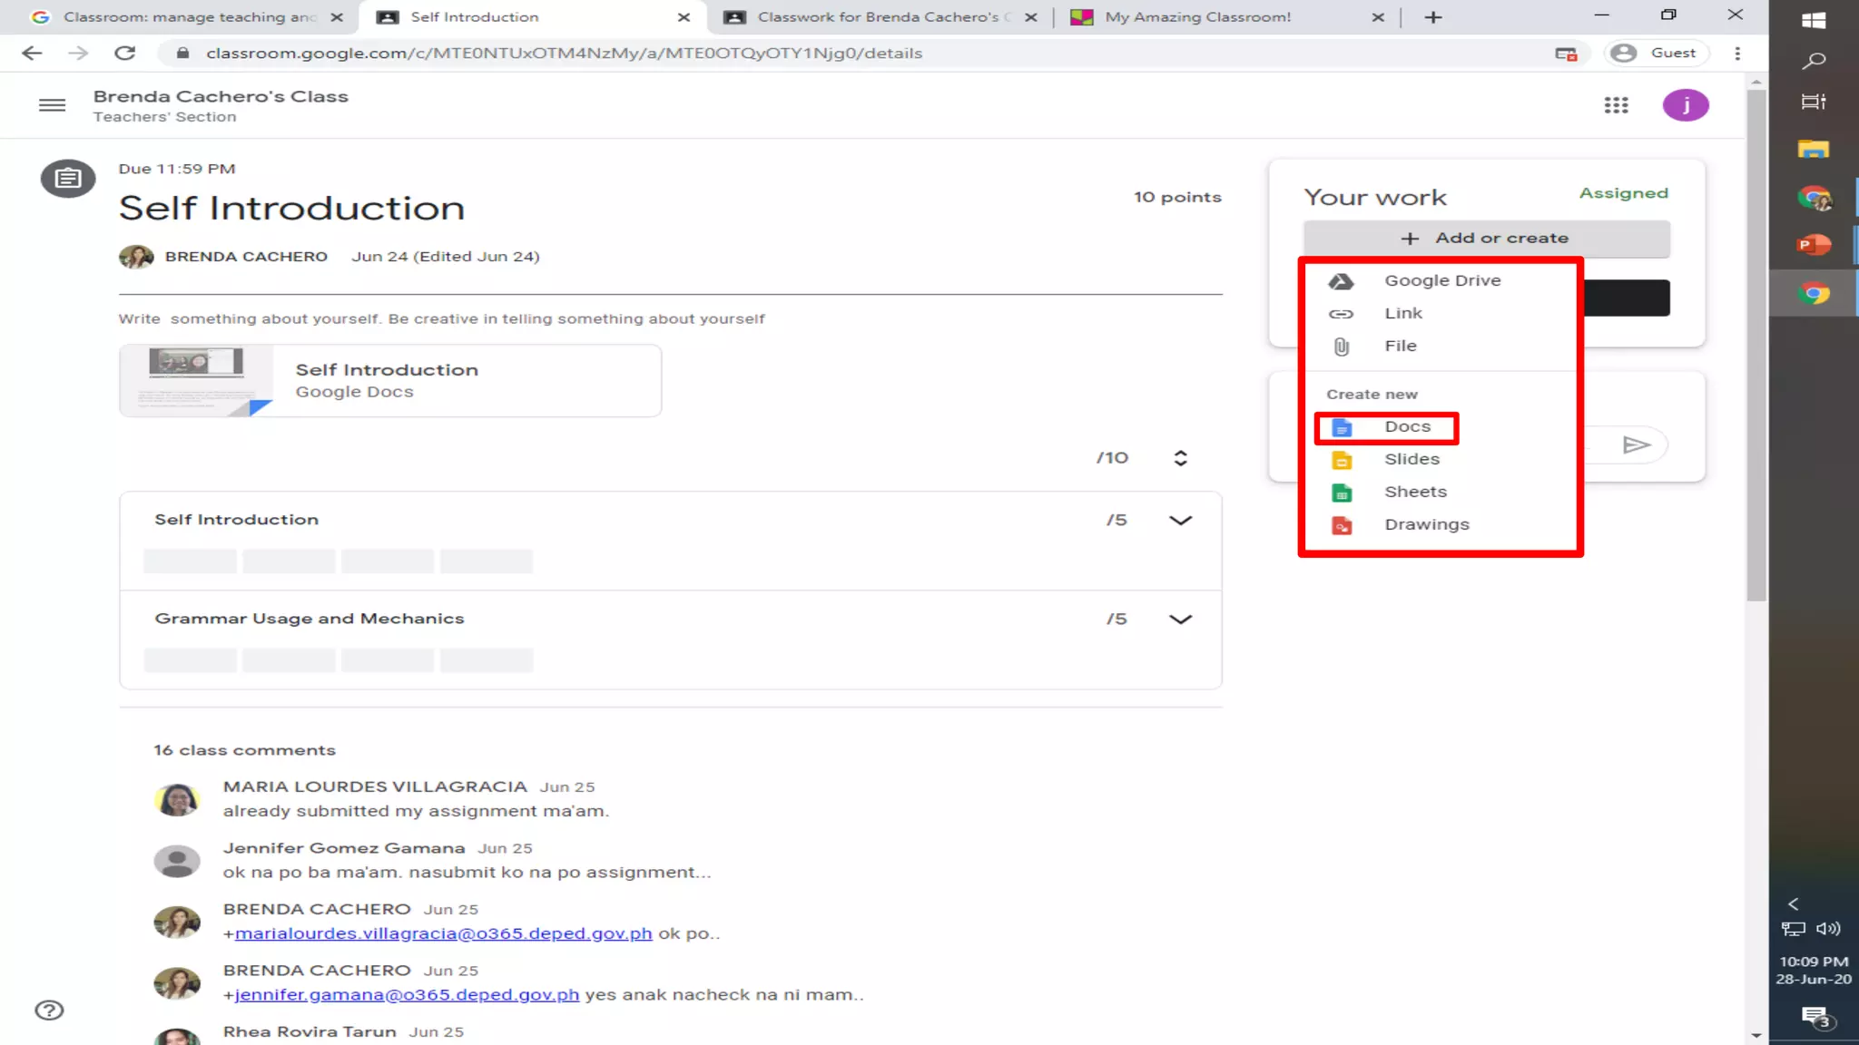The image size is (1859, 1045).
Task: Toggle expand all rubric criteria arrows
Action: point(1180,458)
